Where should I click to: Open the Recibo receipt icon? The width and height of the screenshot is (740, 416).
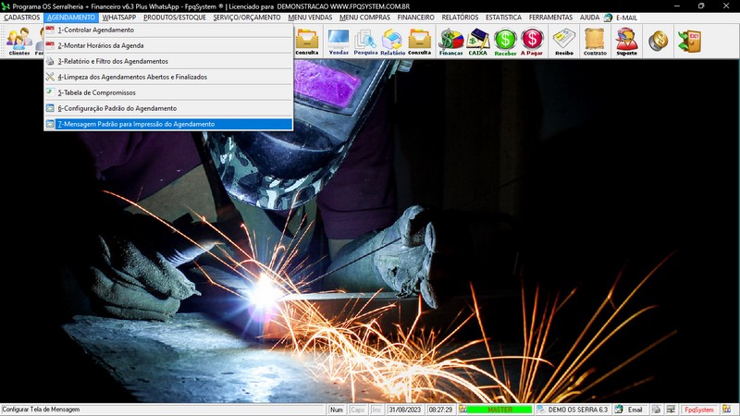(x=563, y=41)
